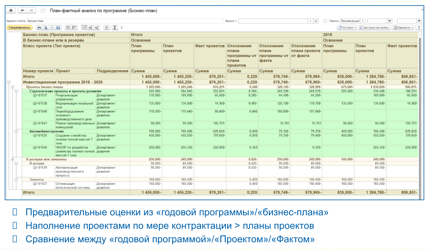The width and height of the screenshot is (428, 249).
Task: Select project number ЦУ-01538
Action: tap(40, 103)
